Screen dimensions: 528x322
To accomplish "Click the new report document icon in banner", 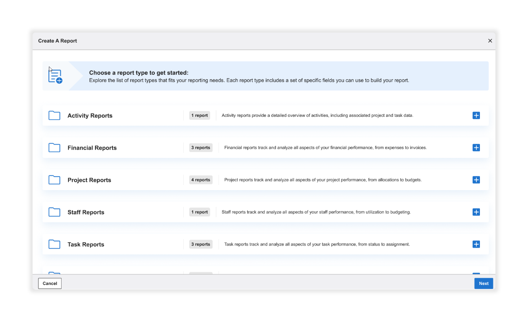I will tap(55, 76).
